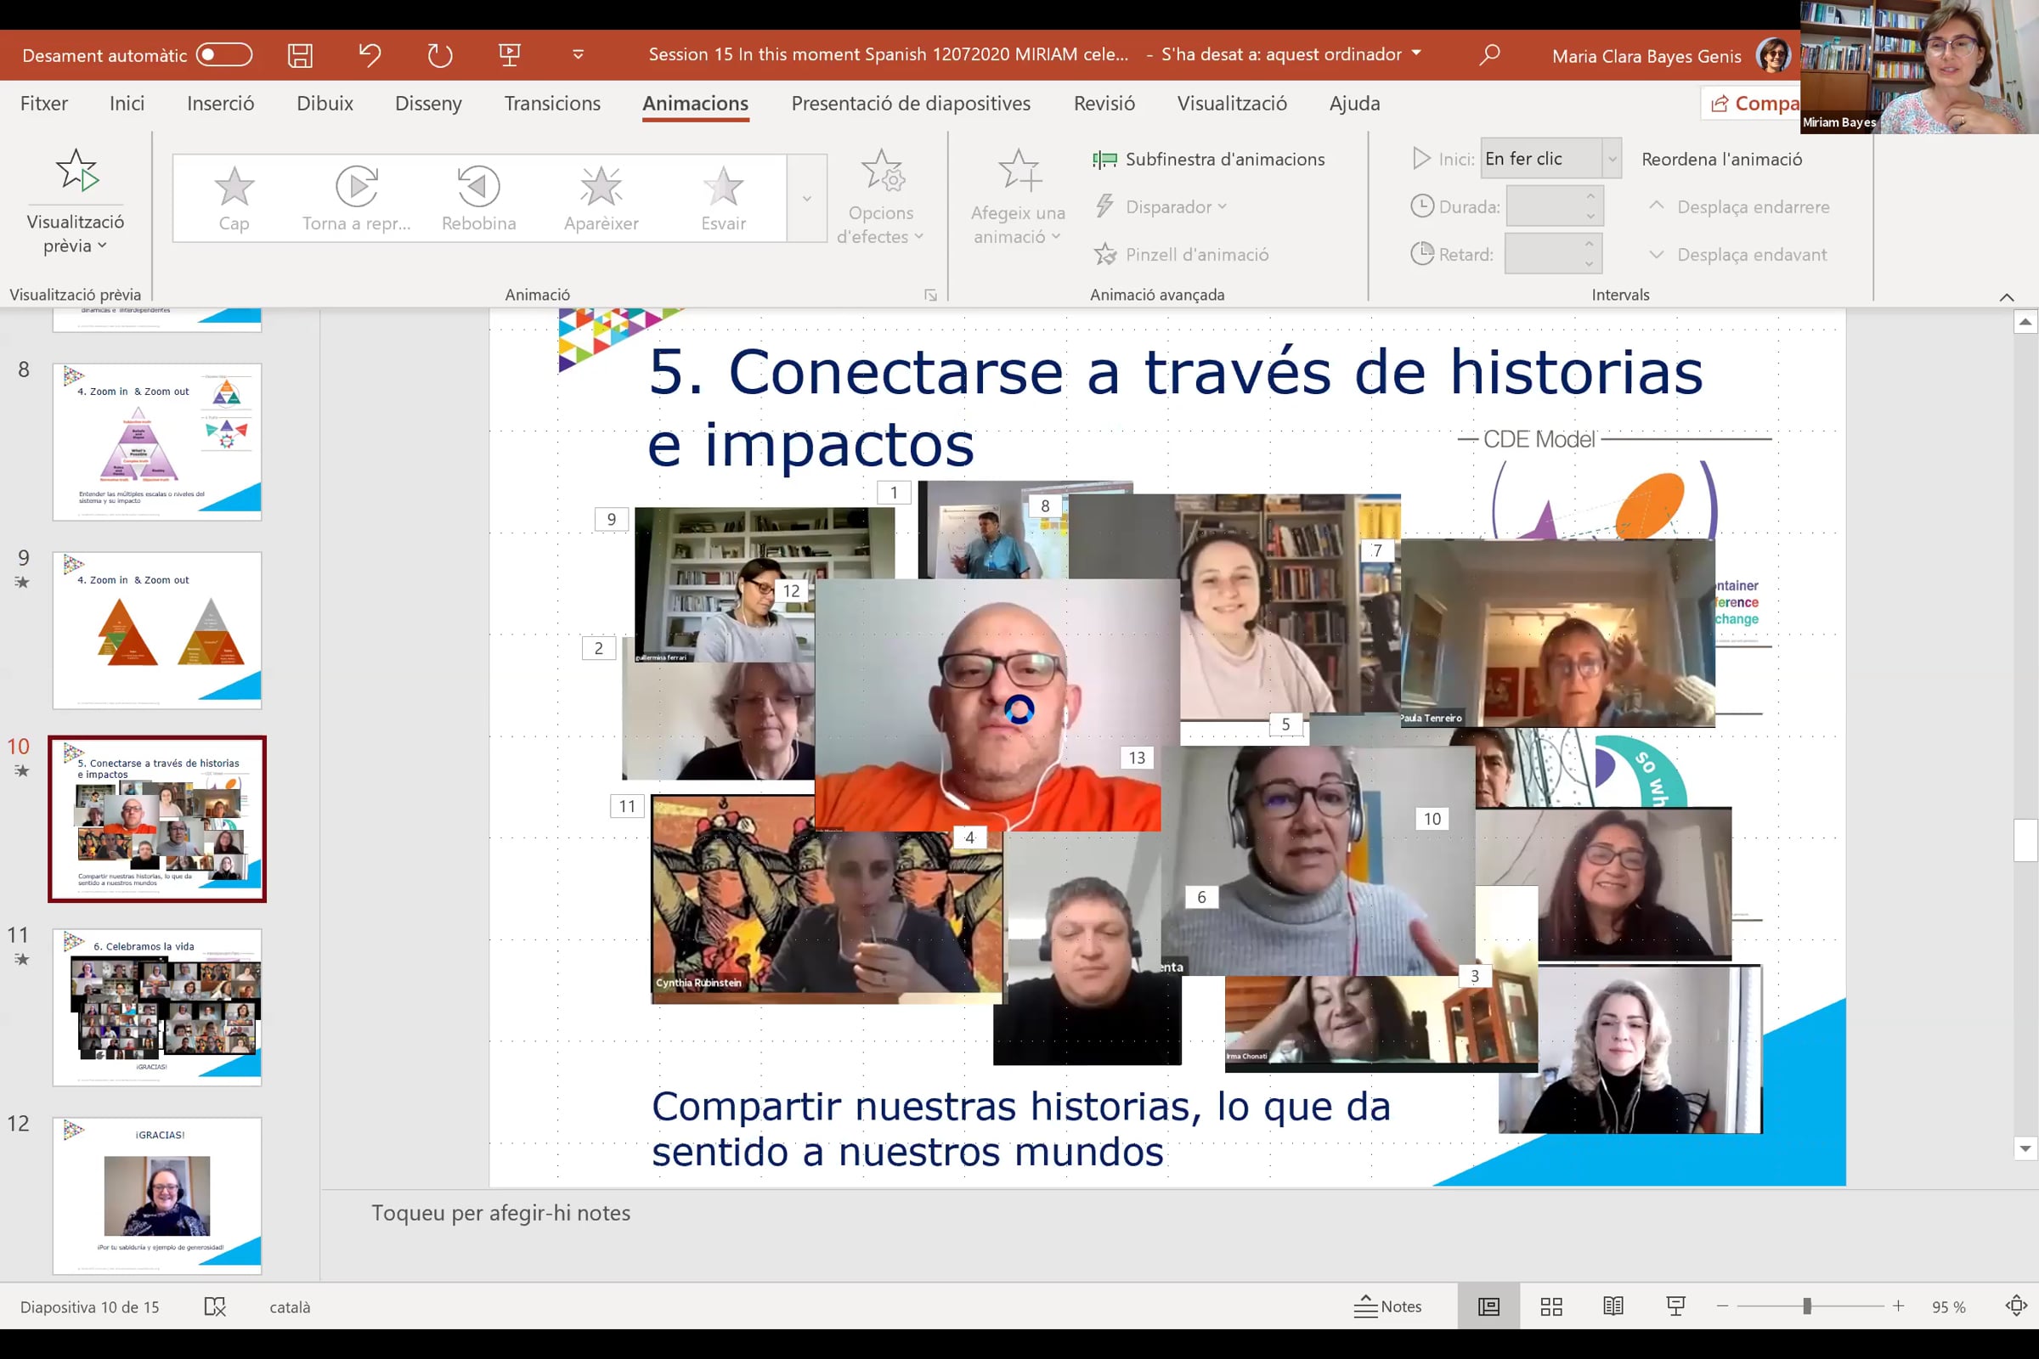Toggle the Desament automàtic switch

coord(223,55)
